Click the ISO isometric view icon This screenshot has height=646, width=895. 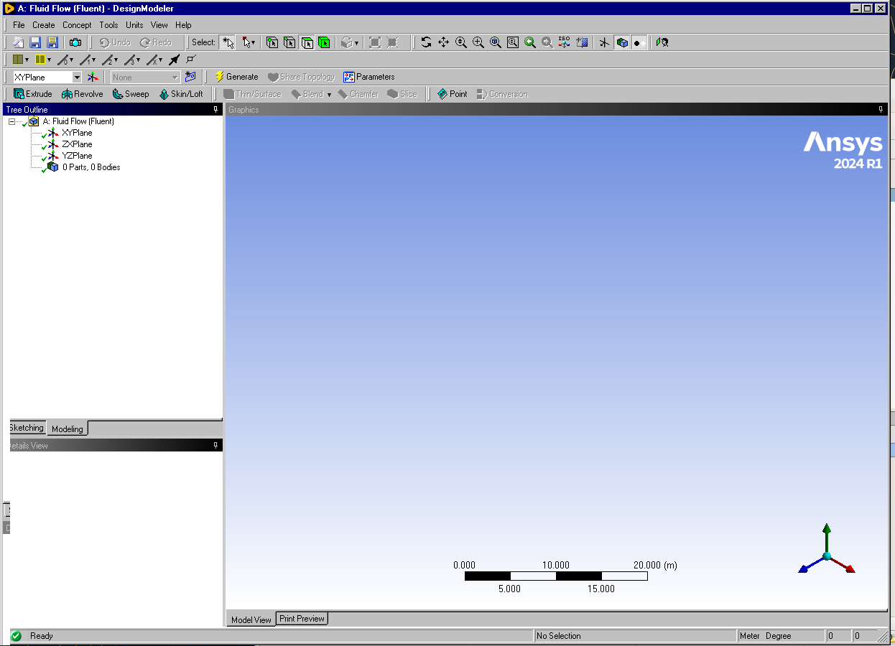[x=565, y=42]
